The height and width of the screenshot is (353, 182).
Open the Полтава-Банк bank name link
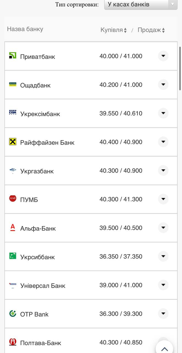point(41,343)
